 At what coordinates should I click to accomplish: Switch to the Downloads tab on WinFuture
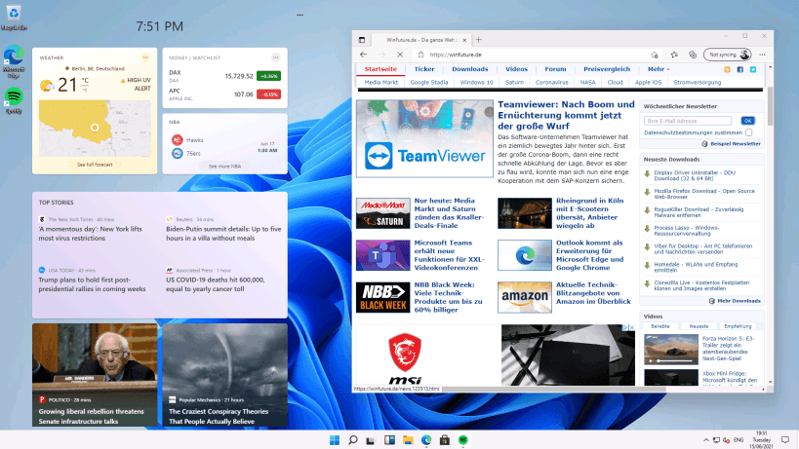(x=469, y=69)
